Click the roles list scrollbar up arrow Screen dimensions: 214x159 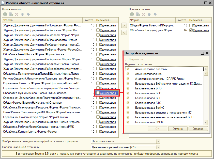coord(206,69)
